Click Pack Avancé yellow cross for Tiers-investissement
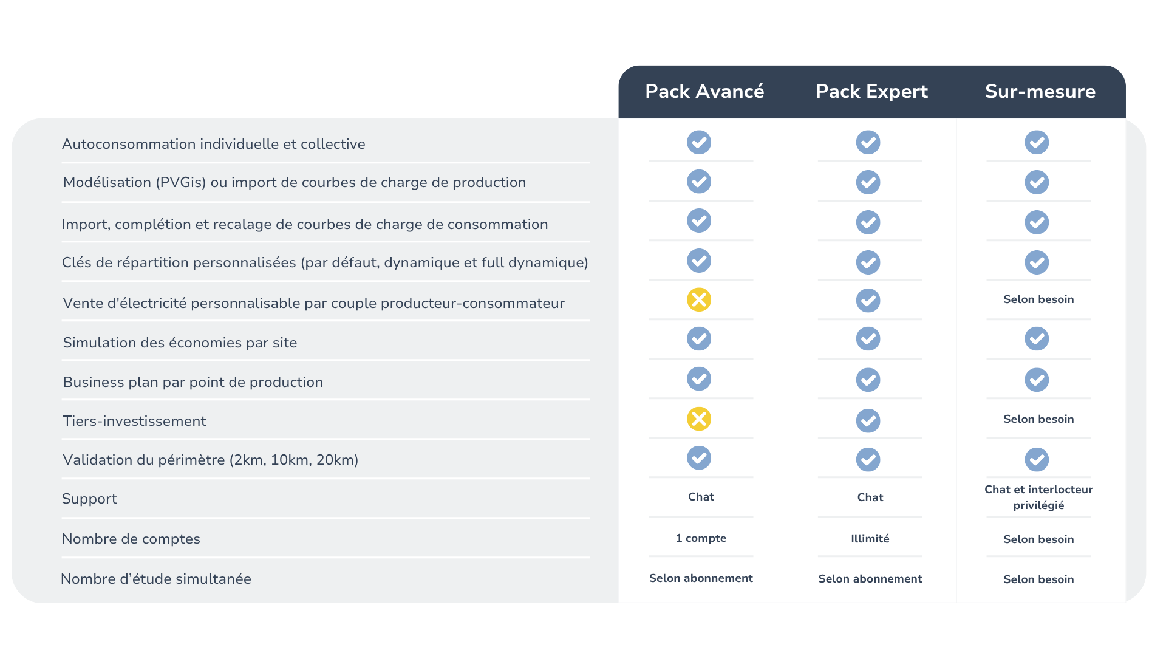 699,419
